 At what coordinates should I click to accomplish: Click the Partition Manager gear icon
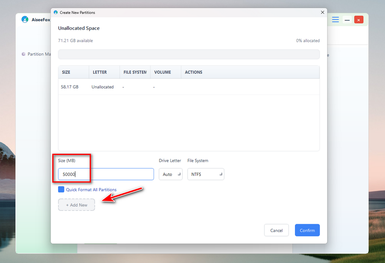coord(23,54)
